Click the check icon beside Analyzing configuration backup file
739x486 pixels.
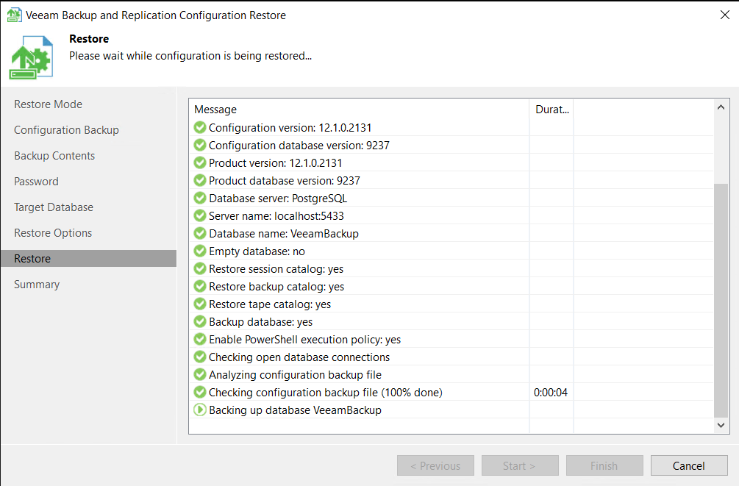pos(200,375)
